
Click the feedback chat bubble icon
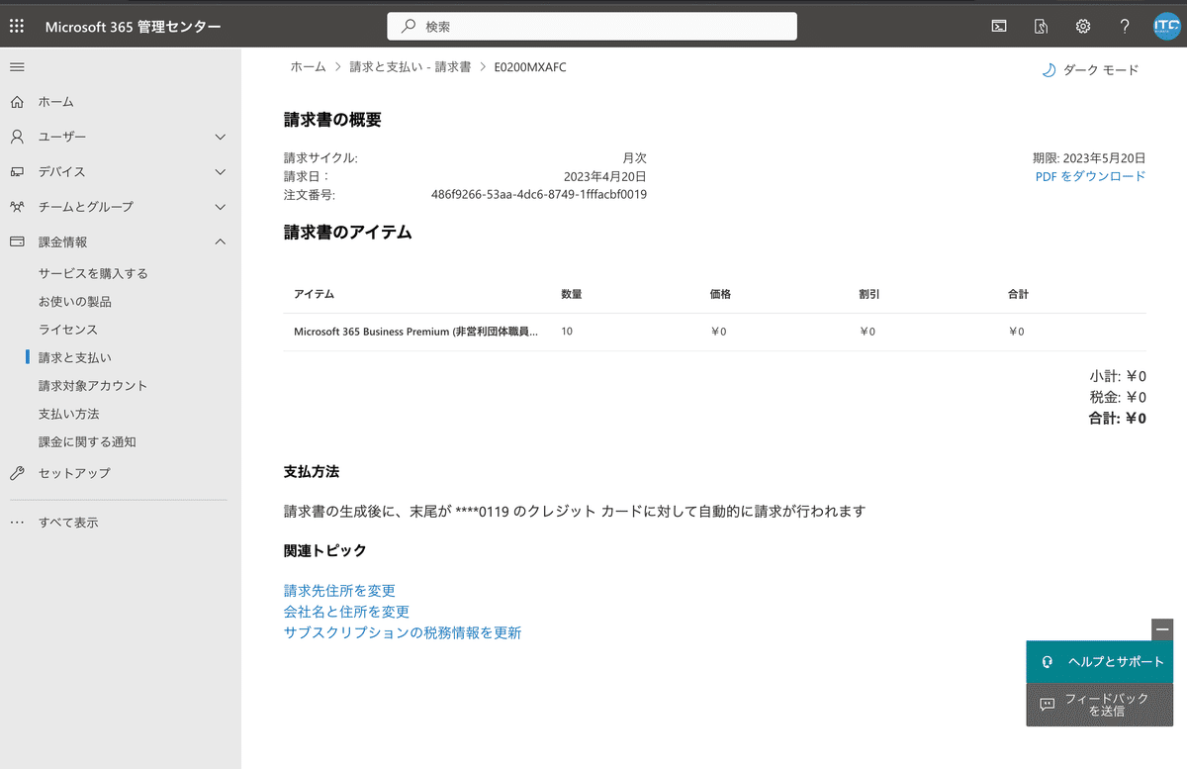click(x=1048, y=705)
